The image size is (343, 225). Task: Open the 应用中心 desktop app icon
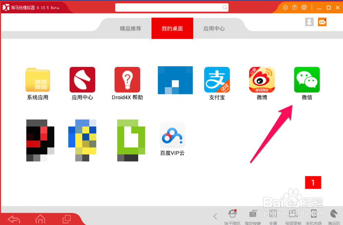[82, 80]
